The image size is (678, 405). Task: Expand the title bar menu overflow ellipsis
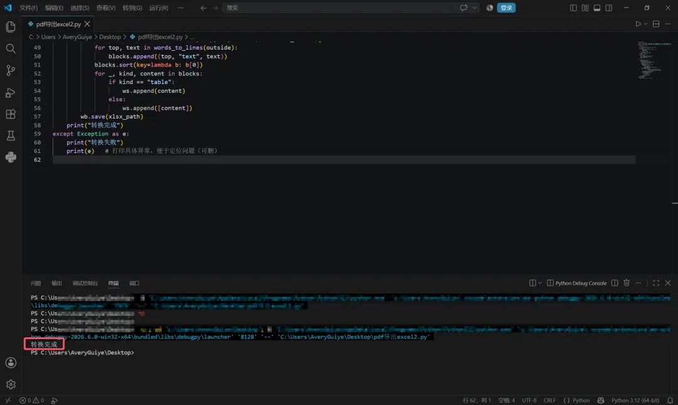click(181, 8)
